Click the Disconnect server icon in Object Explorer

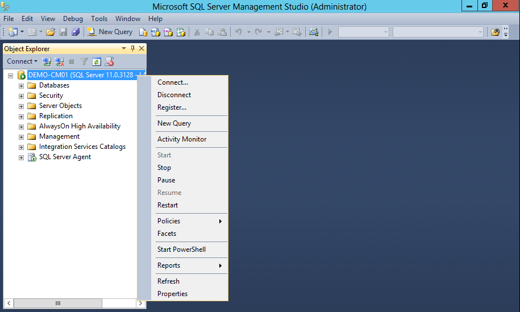point(59,61)
